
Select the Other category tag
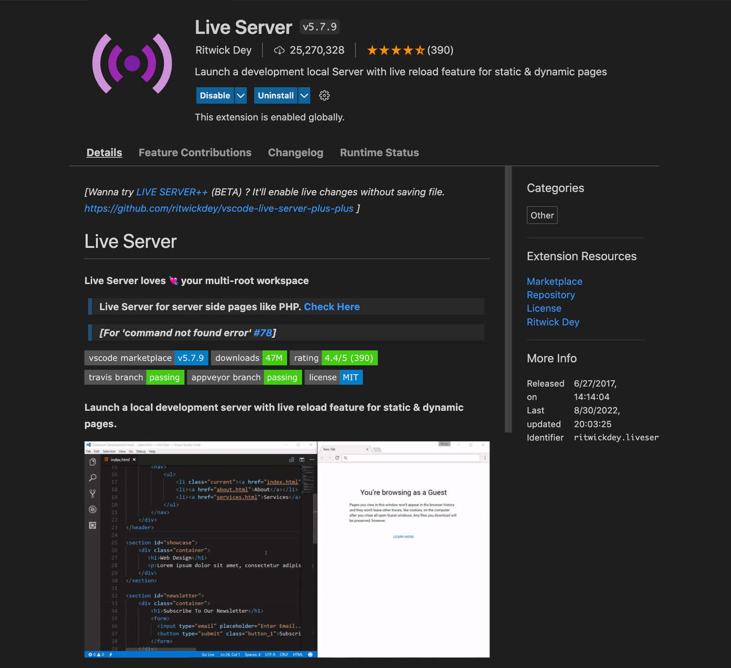(x=542, y=215)
